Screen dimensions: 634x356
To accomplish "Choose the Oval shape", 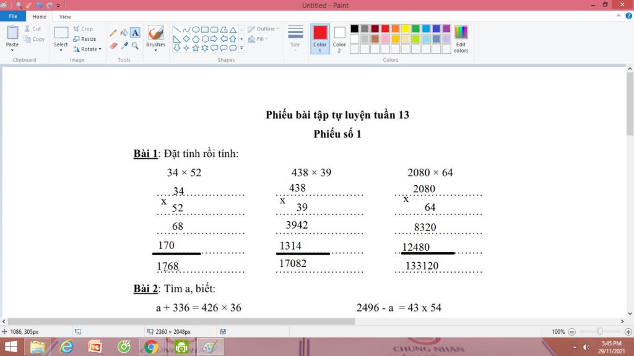I will (x=195, y=30).
